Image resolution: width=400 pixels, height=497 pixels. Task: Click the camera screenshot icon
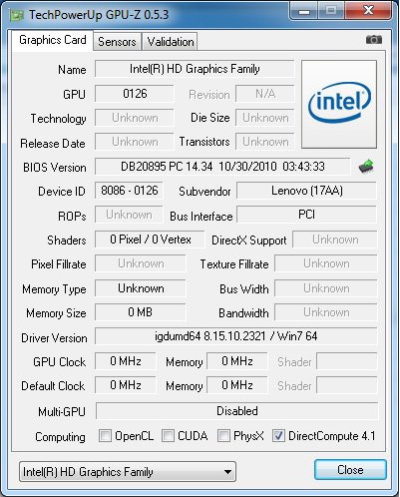pyautogui.click(x=374, y=40)
